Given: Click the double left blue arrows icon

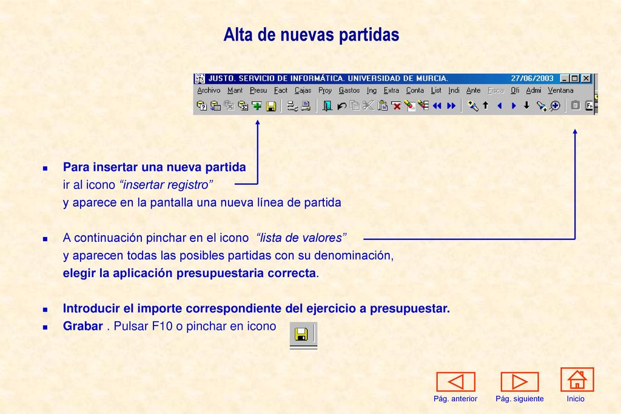Looking at the screenshot, I should coord(437,105).
